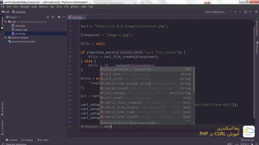Open the View menu
259x145 pixels.
point(15,6)
